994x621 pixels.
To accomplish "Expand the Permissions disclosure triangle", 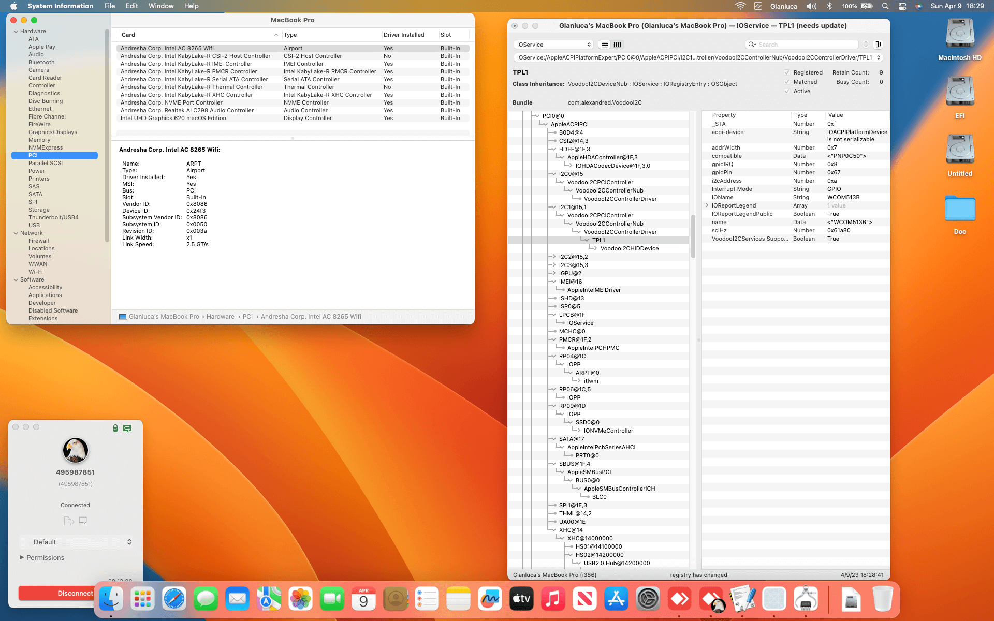I will click(x=22, y=557).
